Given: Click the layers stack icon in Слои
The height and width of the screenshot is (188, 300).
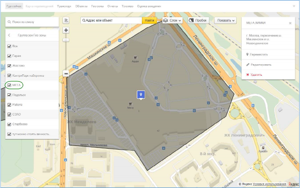Looking at the screenshot, I should 165,20.
